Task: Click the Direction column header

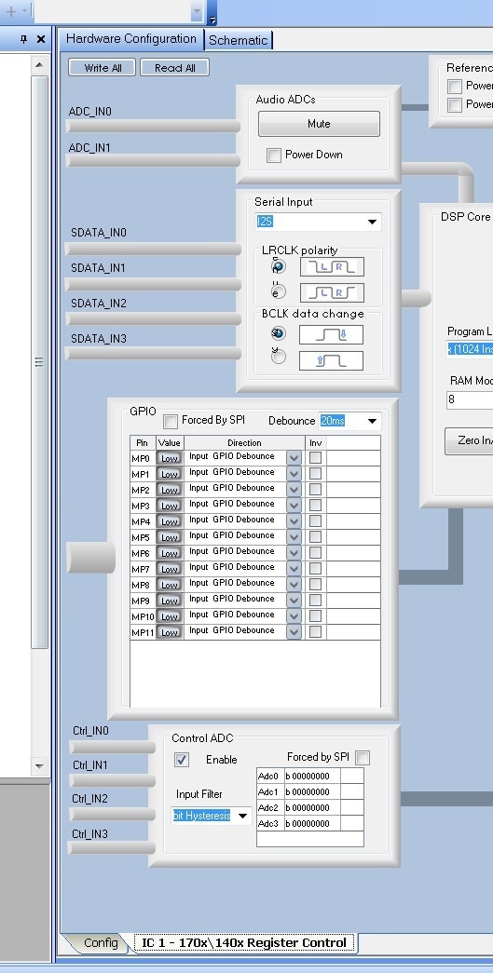Action: [245, 443]
